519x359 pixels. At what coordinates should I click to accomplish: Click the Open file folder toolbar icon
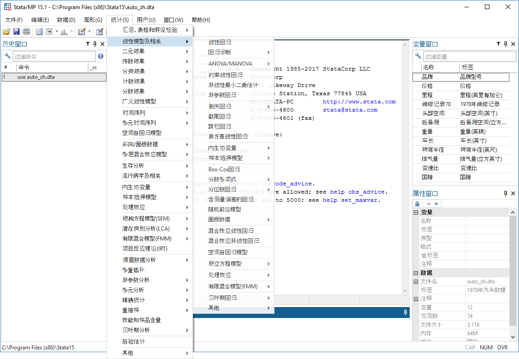coord(6,32)
